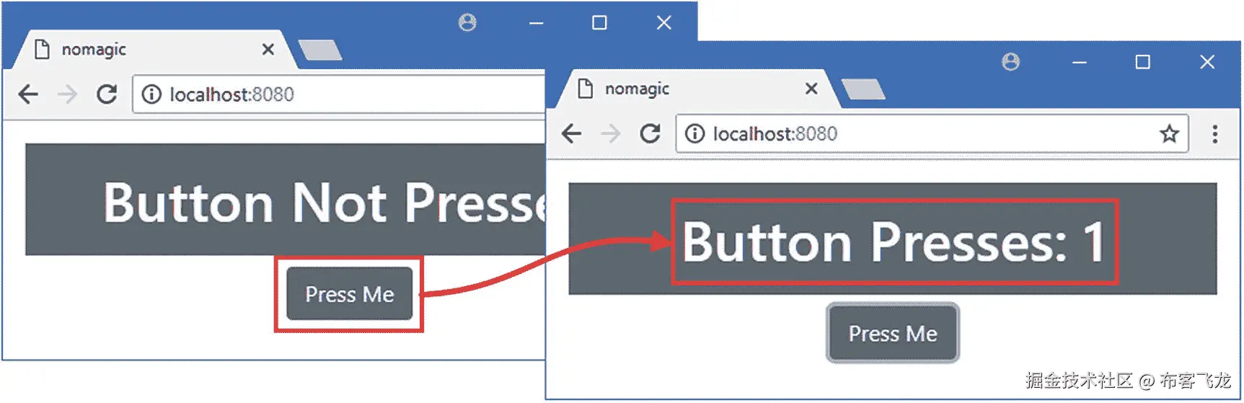Focus the localhost:8080 address bar in left window
The height and width of the screenshot is (403, 1244).
tap(339, 94)
